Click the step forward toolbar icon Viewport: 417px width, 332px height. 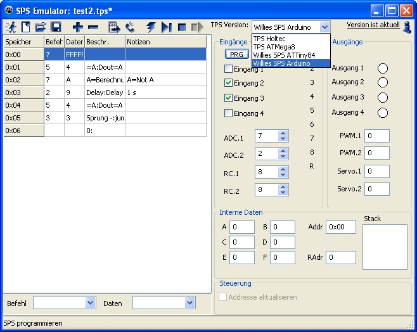167,27
